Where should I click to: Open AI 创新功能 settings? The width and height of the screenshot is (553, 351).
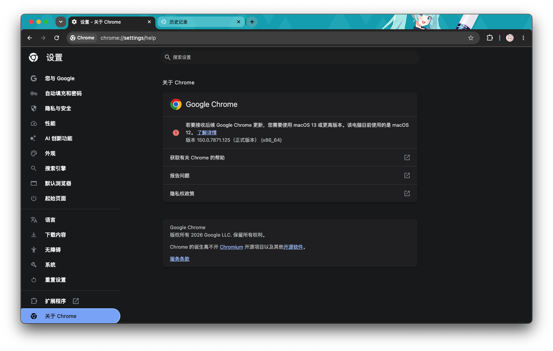(x=71, y=138)
